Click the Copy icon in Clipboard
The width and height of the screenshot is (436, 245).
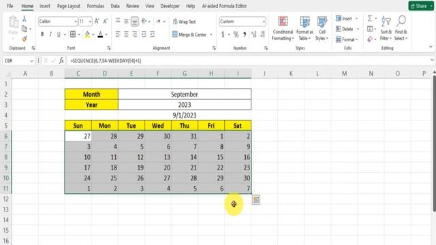point(25,29)
